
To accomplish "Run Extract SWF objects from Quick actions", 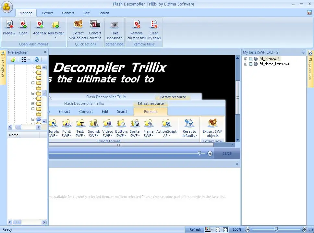I will [x=78, y=24].
